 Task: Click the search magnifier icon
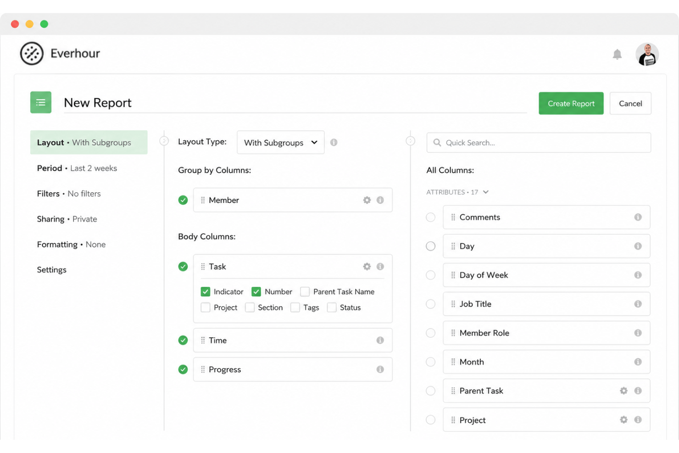pos(437,143)
